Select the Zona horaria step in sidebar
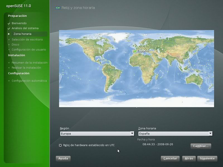Image resolution: width=223 pixels, height=167 pixels. tap(22, 34)
